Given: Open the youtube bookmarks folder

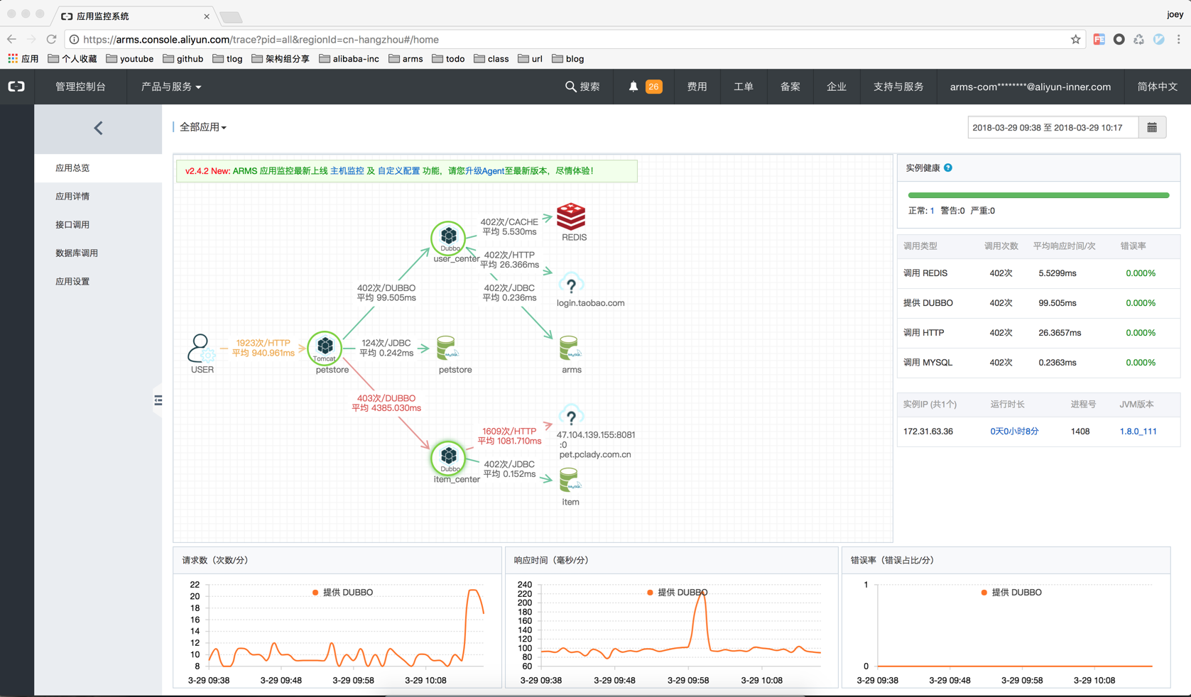Looking at the screenshot, I should 129,59.
